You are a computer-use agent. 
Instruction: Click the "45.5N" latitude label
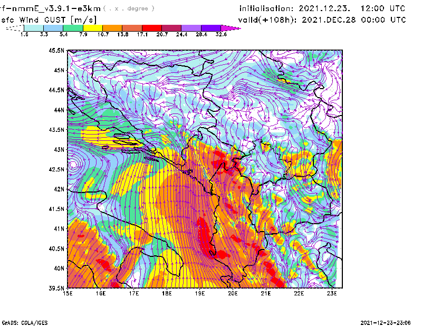tap(56, 50)
